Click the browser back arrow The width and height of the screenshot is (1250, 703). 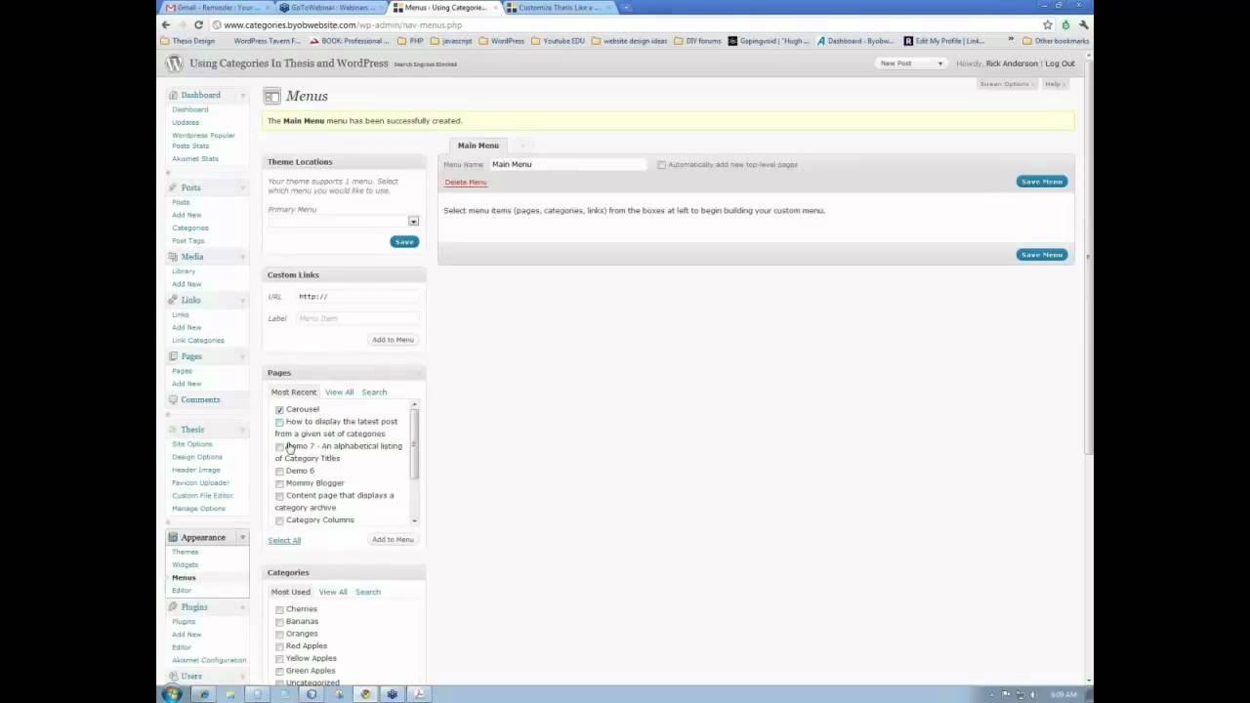[166, 24]
